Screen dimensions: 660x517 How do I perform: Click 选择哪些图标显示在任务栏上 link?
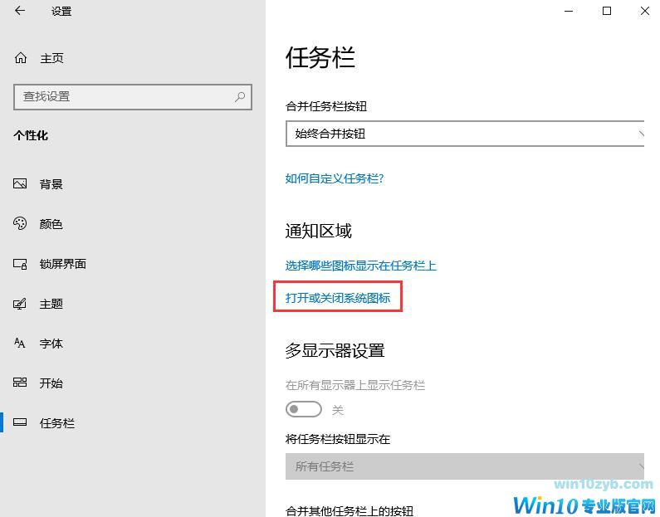click(361, 266)
